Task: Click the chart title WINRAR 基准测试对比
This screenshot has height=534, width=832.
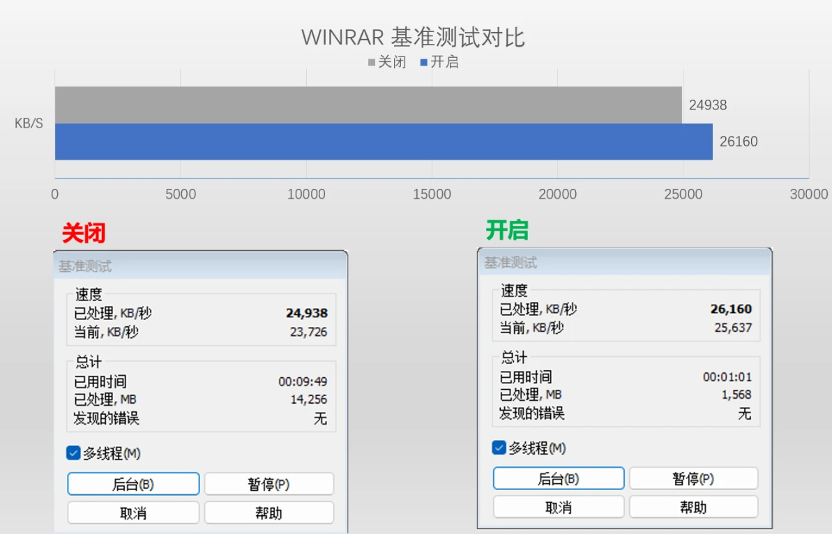Action: tap(413, 37)
